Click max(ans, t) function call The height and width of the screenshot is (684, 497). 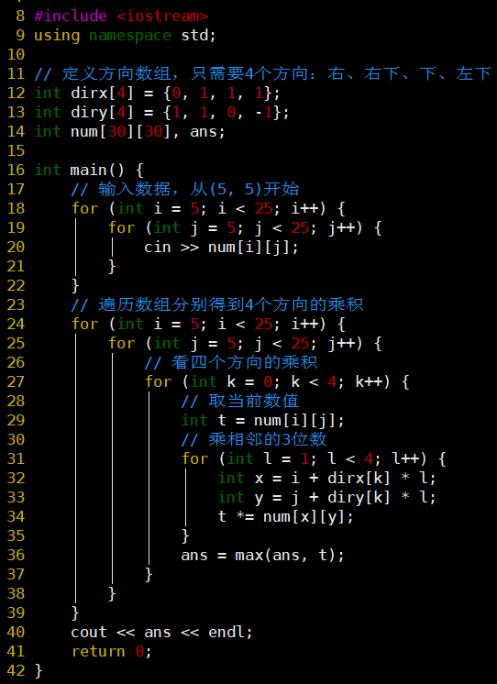click(290, 555)
